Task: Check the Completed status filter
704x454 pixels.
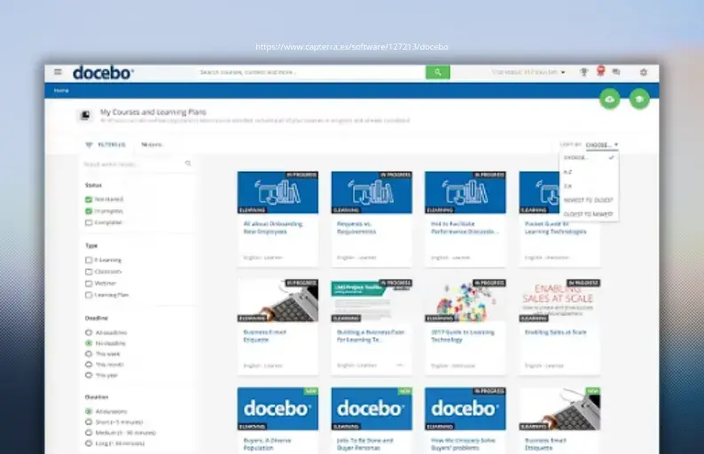Action: (x=89, y=223)
